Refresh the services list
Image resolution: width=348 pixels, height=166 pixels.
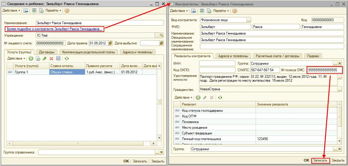coord(66,59)
